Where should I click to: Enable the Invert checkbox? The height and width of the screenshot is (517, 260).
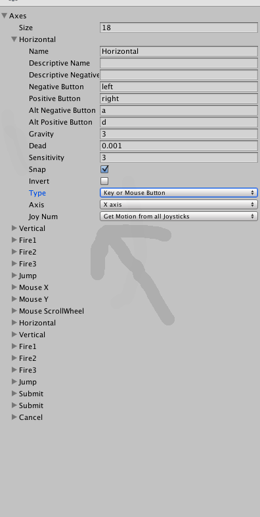[104, 181]
